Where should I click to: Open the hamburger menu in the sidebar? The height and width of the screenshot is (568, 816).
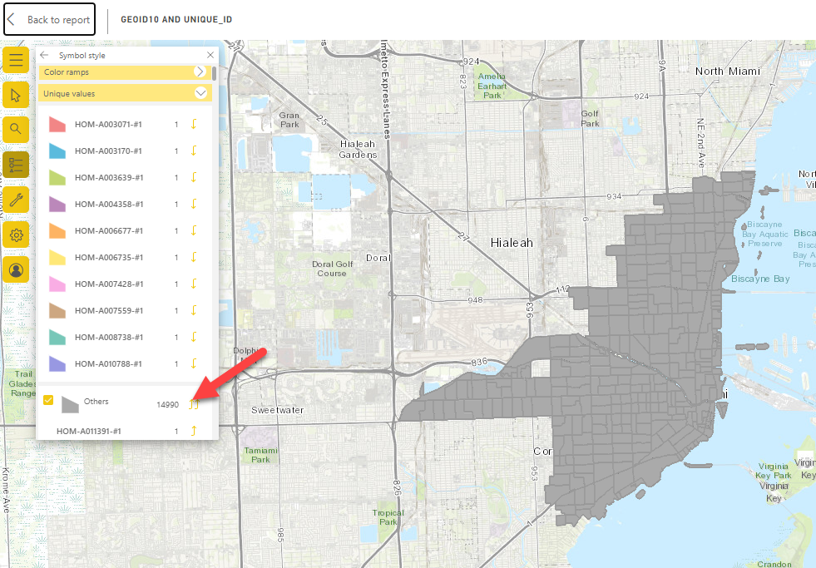[x=15, y=60]
